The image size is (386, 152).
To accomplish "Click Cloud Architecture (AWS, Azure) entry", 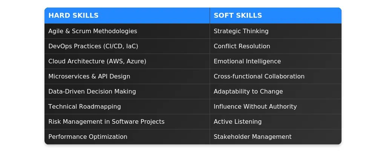I will pos(127,61).
